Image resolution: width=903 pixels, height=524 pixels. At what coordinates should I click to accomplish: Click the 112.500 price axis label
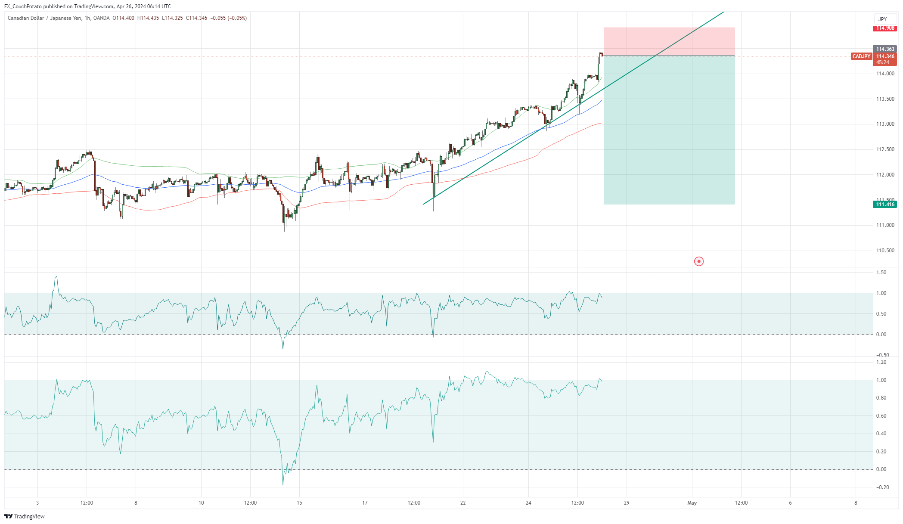point(885,149)
